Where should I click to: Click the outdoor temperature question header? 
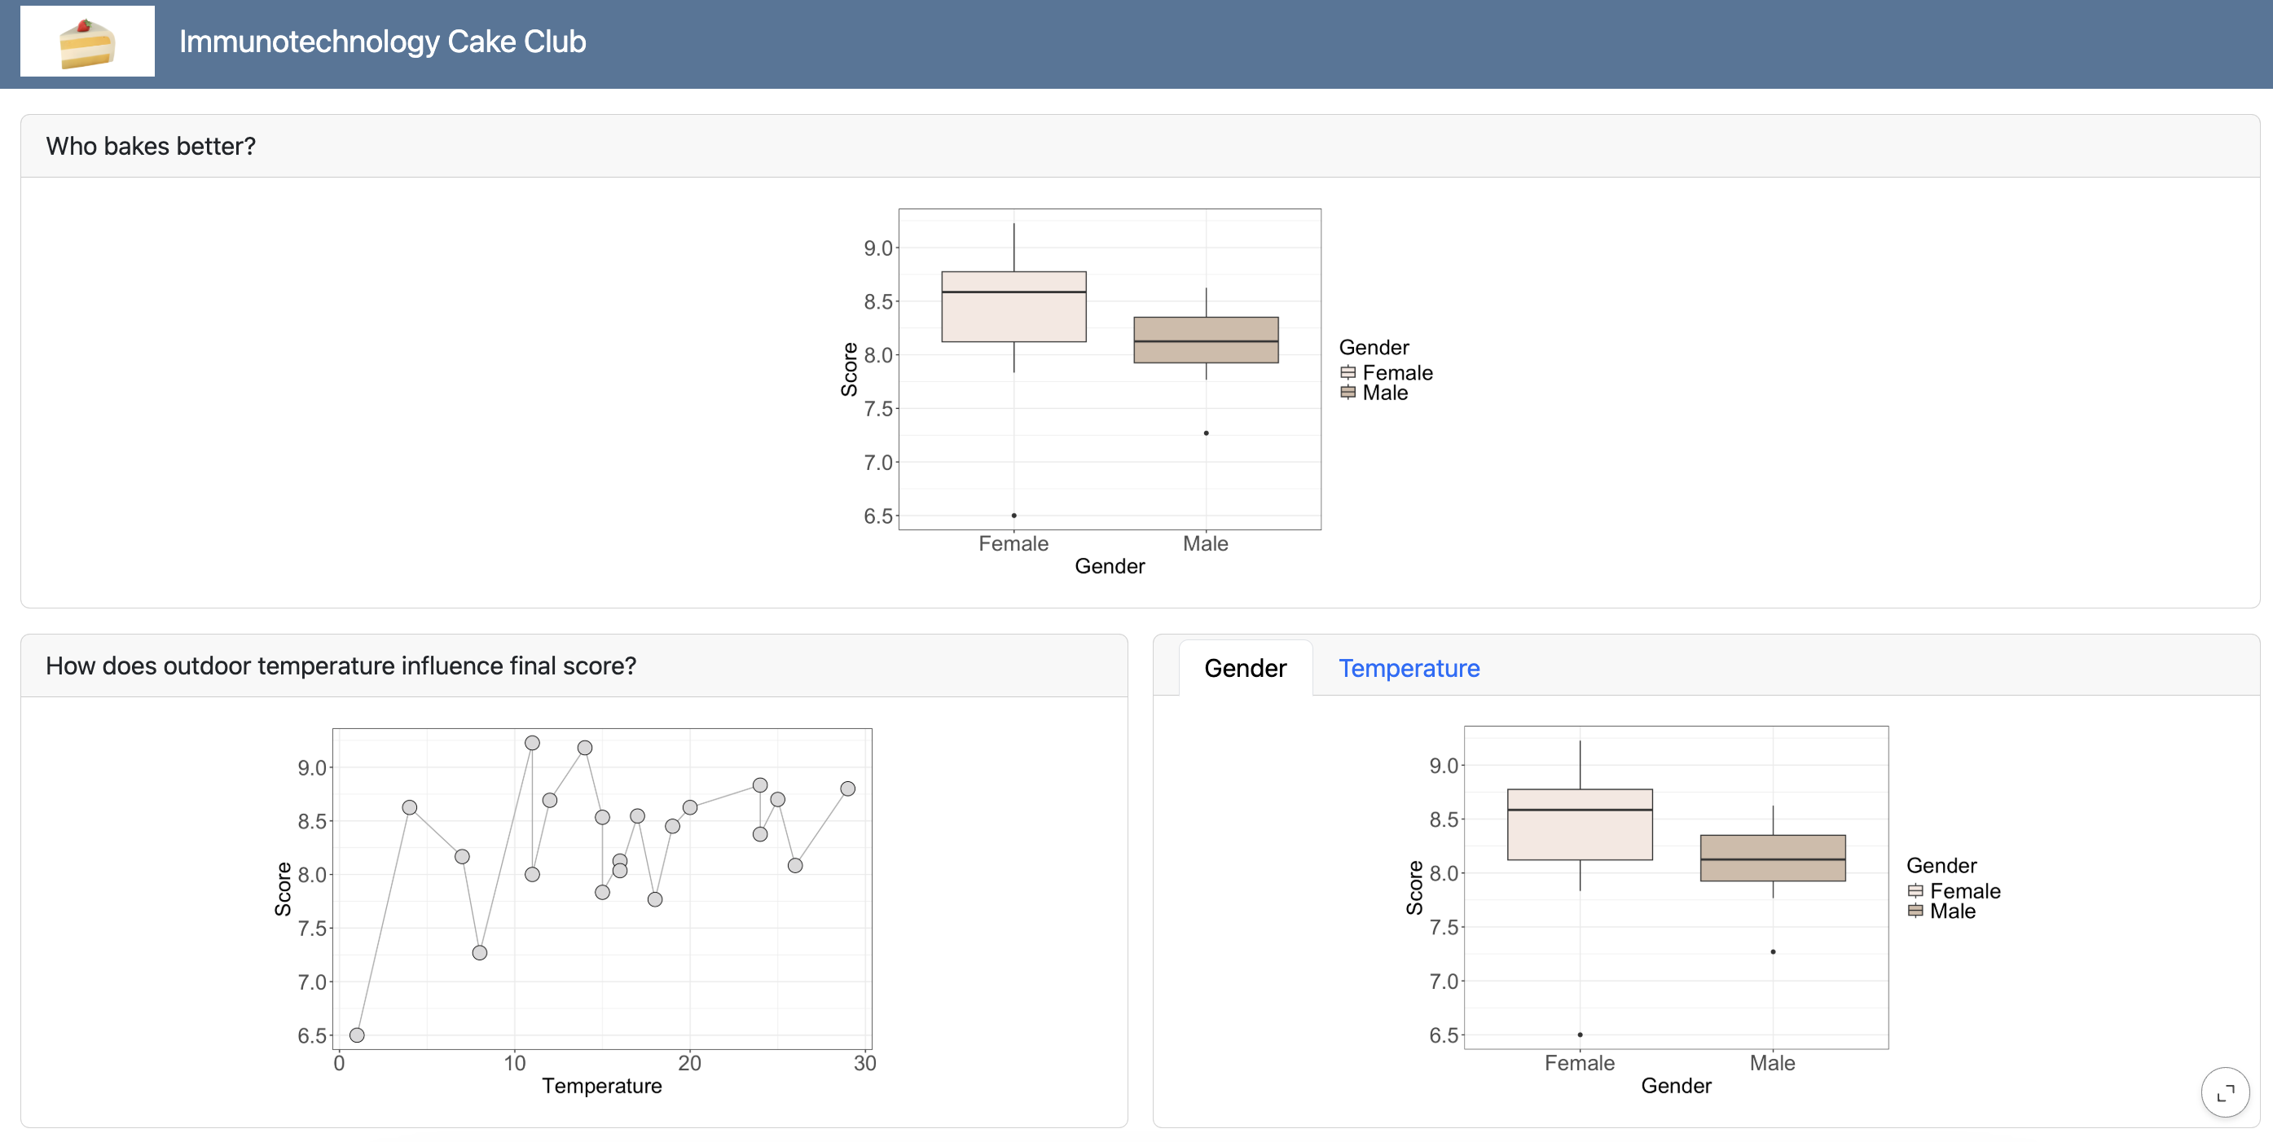(x=341, y=665)
